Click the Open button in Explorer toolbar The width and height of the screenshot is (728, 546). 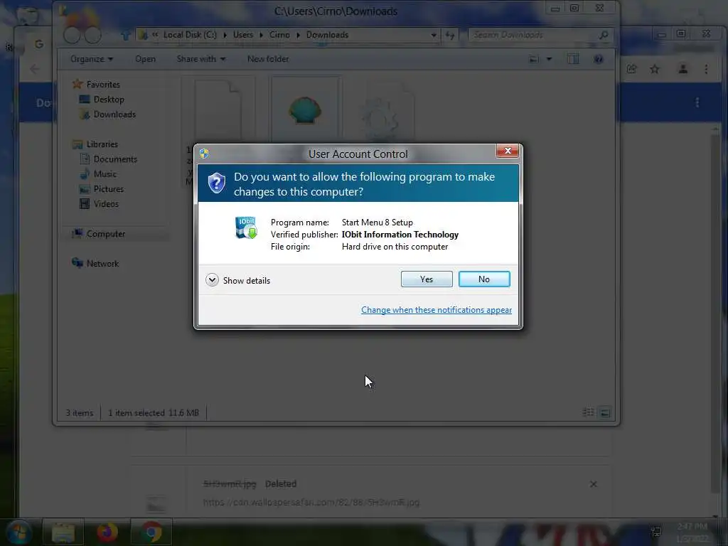click(145, 59)
